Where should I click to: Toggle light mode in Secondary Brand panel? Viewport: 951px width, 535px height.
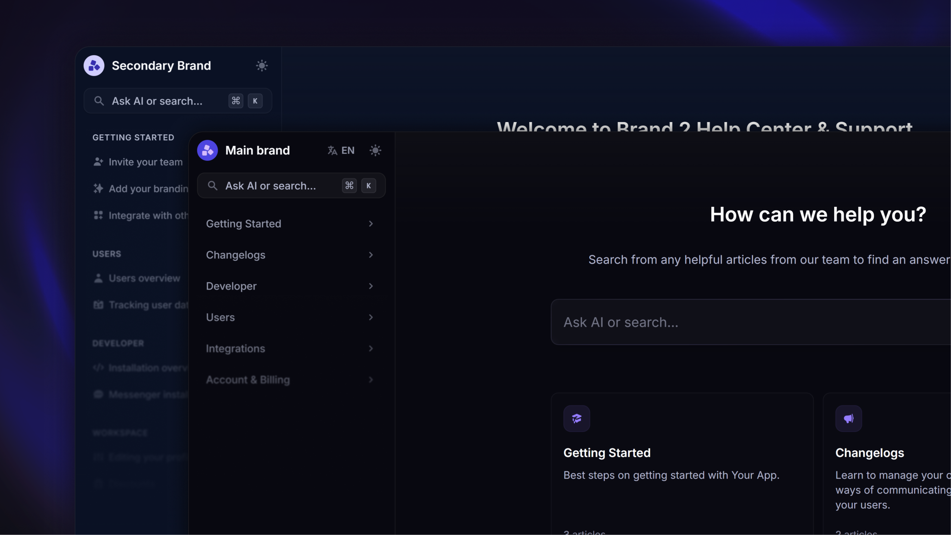pos(262,65)
